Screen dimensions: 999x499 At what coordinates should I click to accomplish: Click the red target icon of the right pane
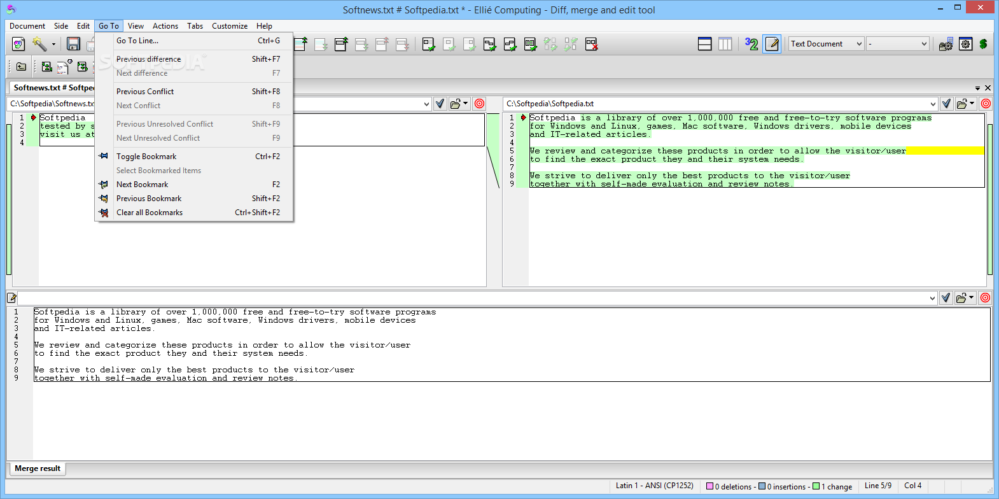(x=986, y=104)
